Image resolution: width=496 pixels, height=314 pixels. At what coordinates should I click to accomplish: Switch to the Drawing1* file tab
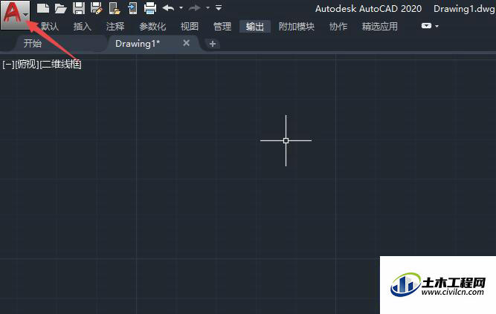point(138,44)
